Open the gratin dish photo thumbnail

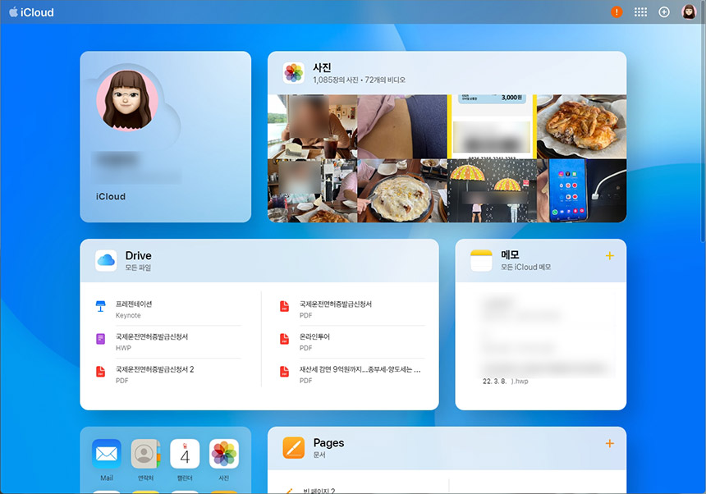[402, 190]
